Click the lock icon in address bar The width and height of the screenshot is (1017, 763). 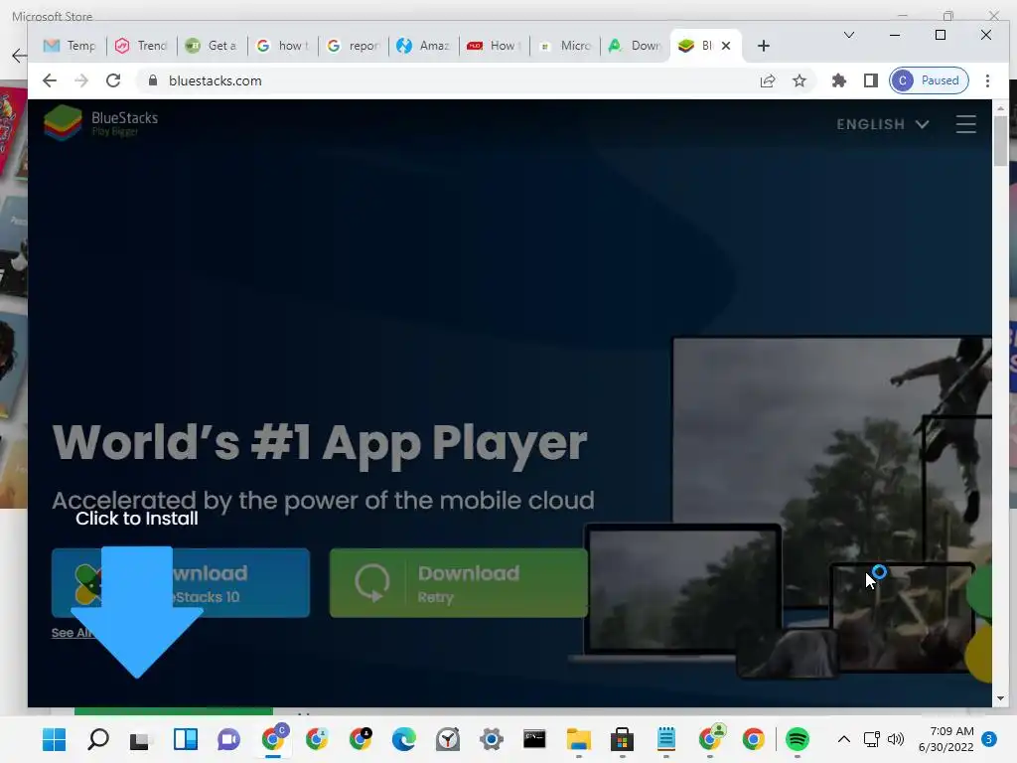pyautogui.click(x=153, y=80)
